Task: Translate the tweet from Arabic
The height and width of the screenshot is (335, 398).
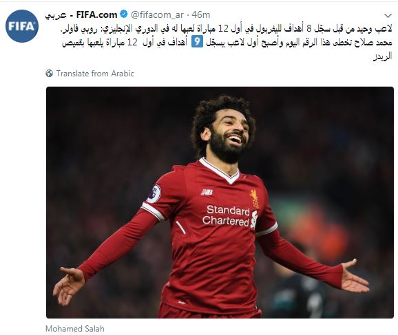Action: click(x=95, y=74)
